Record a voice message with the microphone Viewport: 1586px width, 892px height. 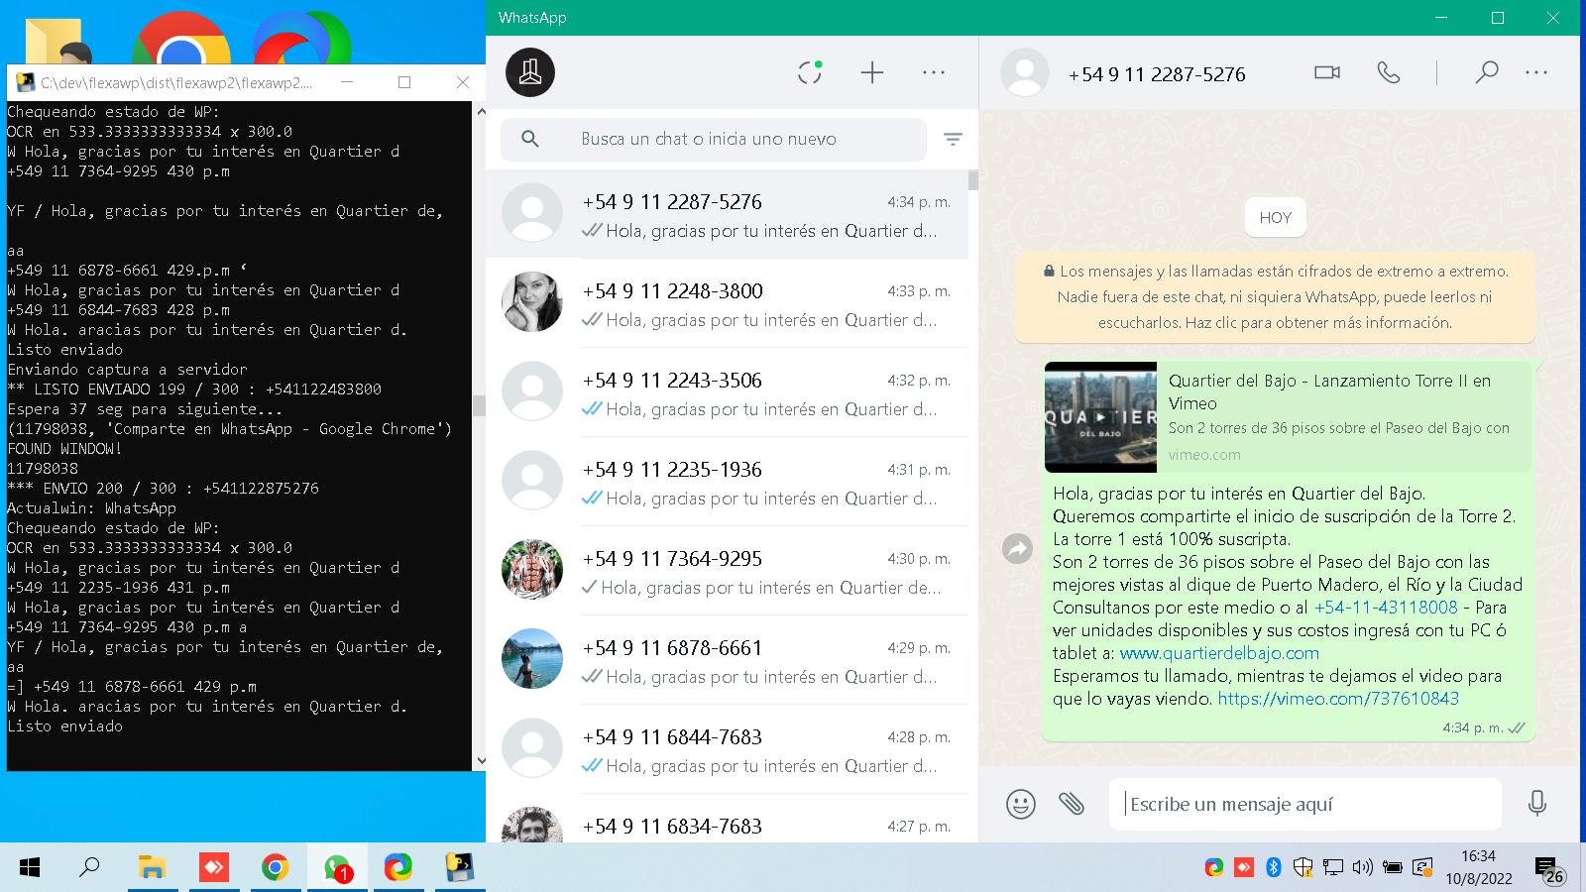click(1537, 804)
